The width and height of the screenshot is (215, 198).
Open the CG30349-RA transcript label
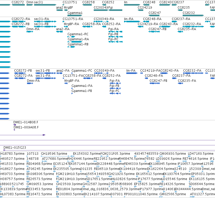[x=104, y=19]
